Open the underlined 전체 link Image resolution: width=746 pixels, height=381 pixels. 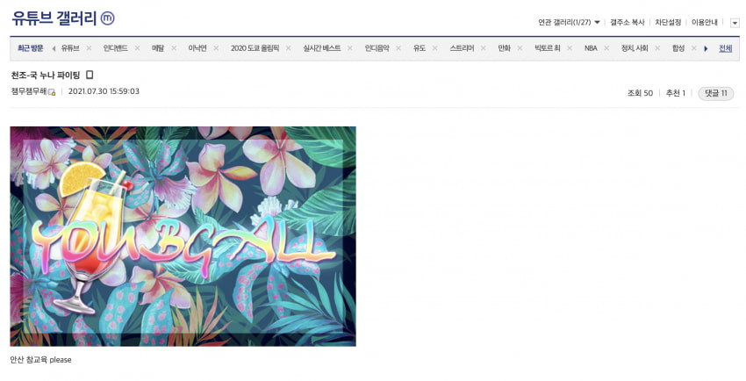pos(726,48)
